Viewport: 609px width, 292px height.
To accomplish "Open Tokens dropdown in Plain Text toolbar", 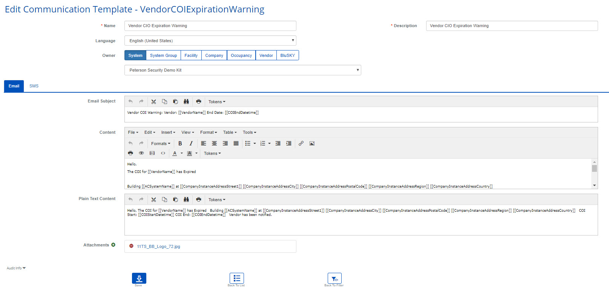I will point(217,200).
